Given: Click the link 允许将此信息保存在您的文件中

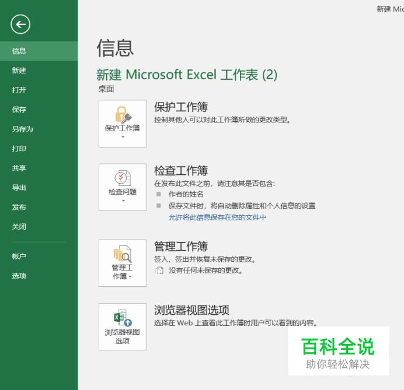Looking at the screenshot, I should 217,217.
